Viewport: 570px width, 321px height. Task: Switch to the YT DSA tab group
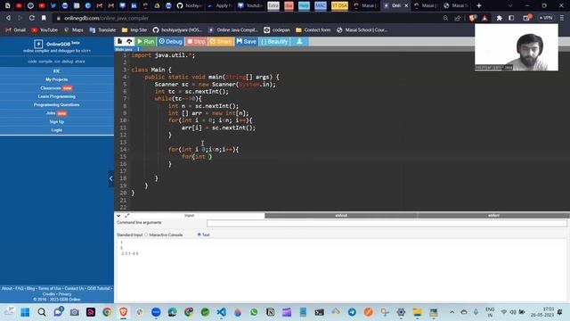point(339,5)
